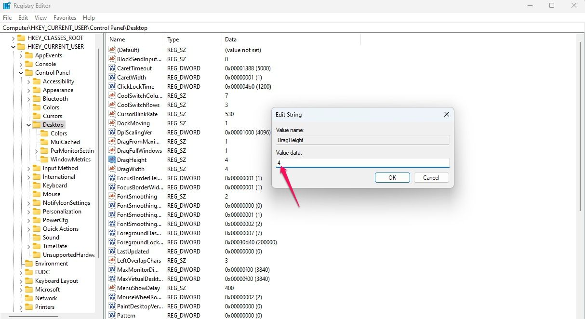
Task: Open the Favorites menu
Action: [x=65, y=18]
